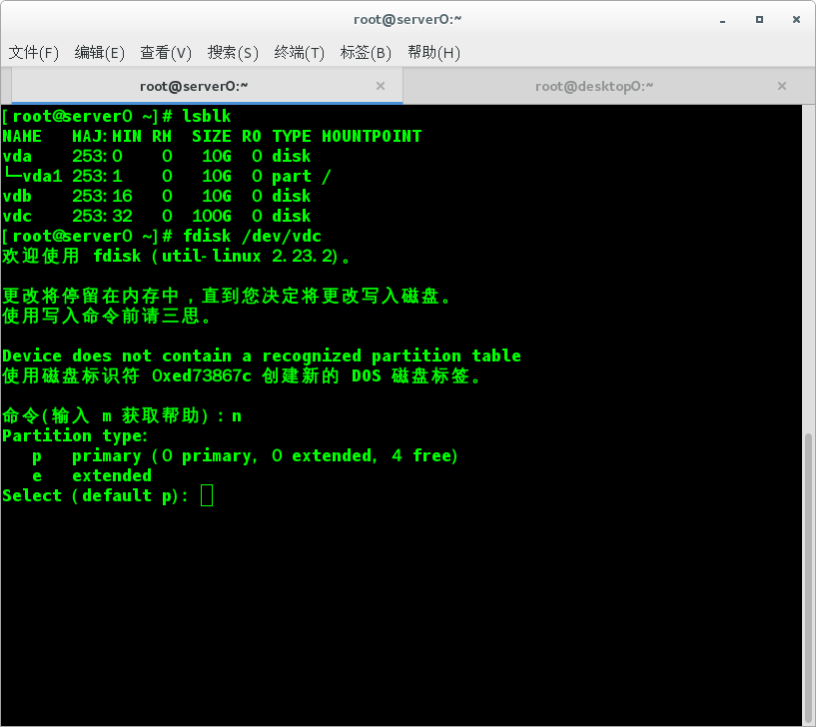Click the vda1 row in lsblk output
816x727 pixels.
click(x=166, y=176)
